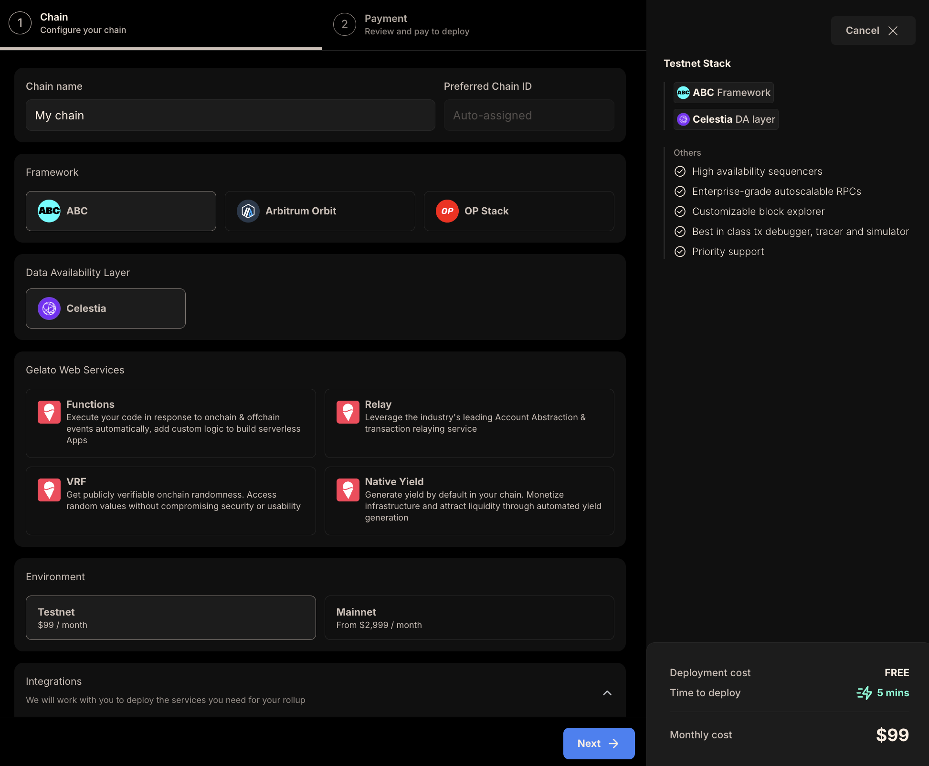Click the Arbitrum Orbit logo icon
Viewport: 929px width, 766px height.
[248, 211]
